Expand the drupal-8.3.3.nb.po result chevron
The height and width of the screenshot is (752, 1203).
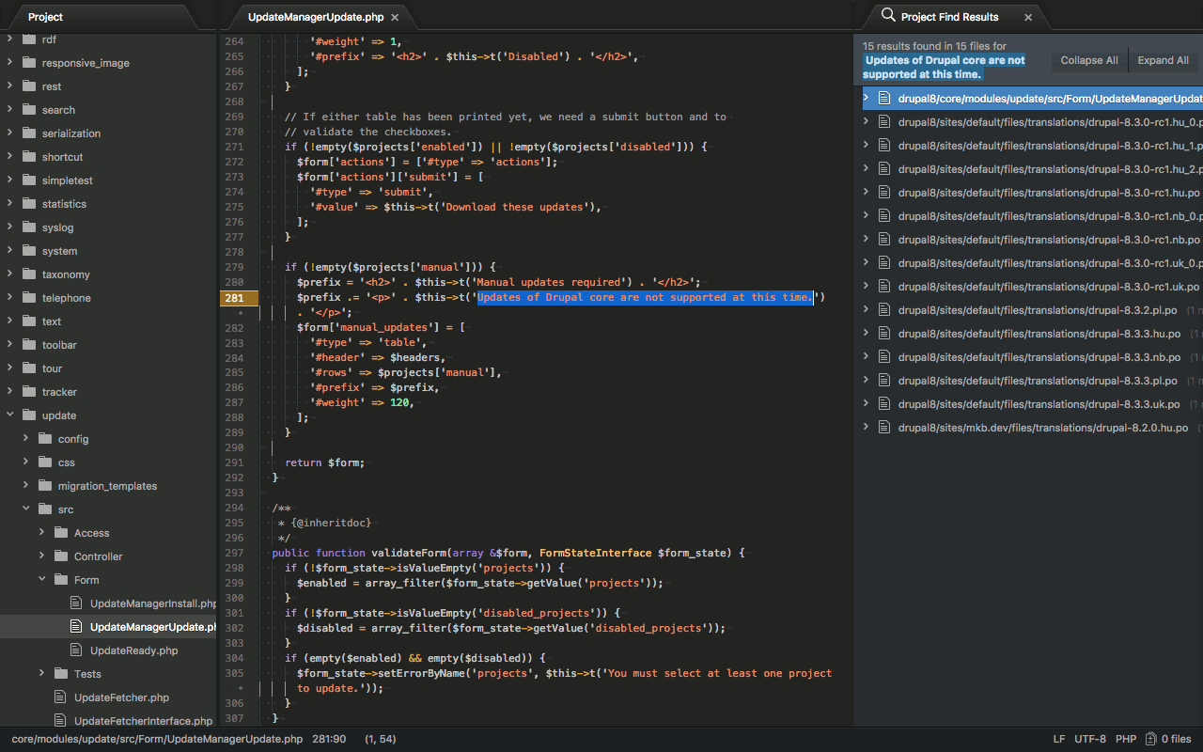[x=867, y=356]
